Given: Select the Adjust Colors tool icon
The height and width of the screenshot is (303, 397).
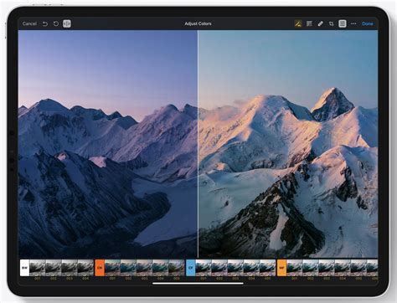Looking at the screenshot, I should [298, 23].
